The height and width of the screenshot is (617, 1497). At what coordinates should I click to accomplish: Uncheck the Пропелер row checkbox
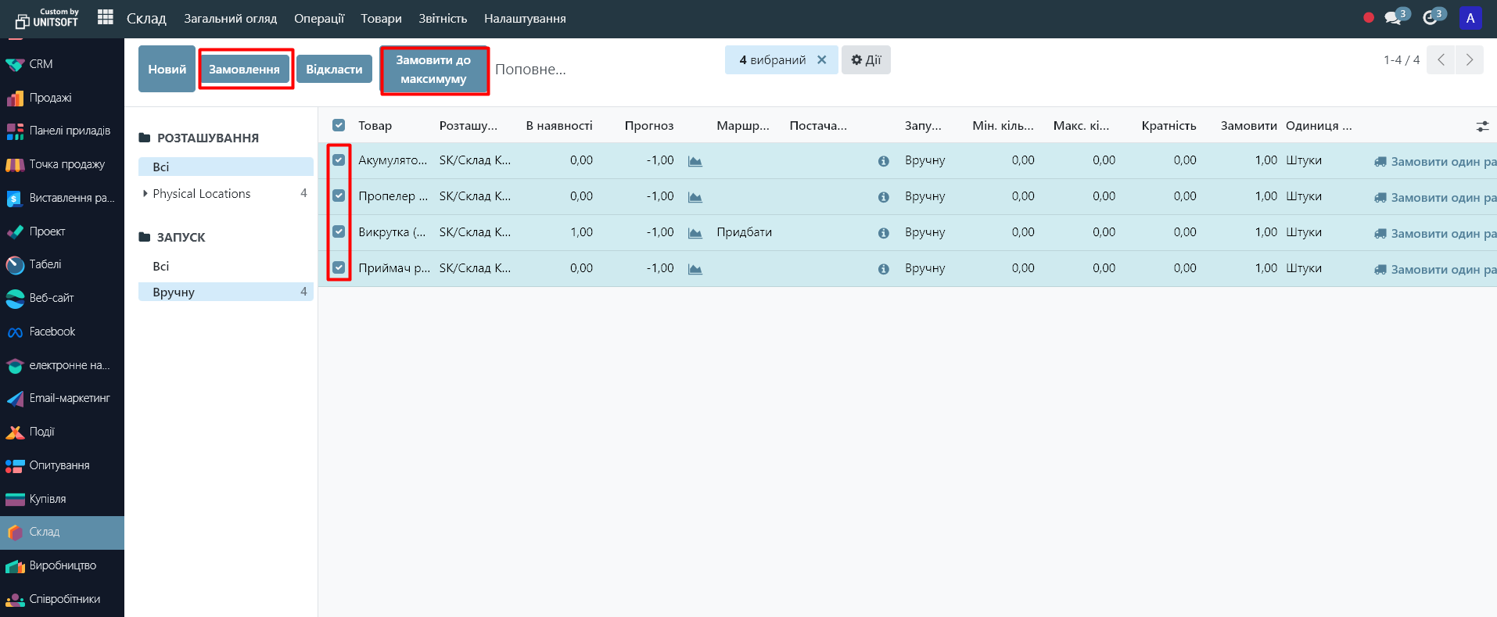coord(339,196)
